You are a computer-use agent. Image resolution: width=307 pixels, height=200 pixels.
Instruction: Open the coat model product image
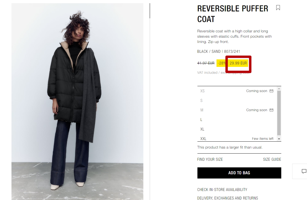click(x=77, y=102)
